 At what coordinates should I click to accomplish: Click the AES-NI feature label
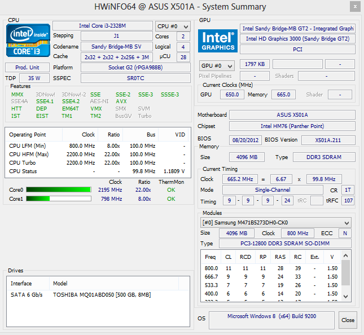(x=99, y=102)
